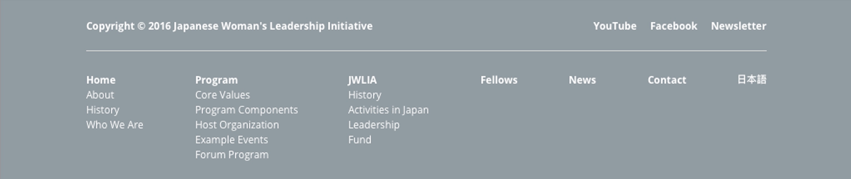Image resolution: width=851 pixels, height=179 pixels.
Task: Open the Fund link
Action: [x=359, y=140]
